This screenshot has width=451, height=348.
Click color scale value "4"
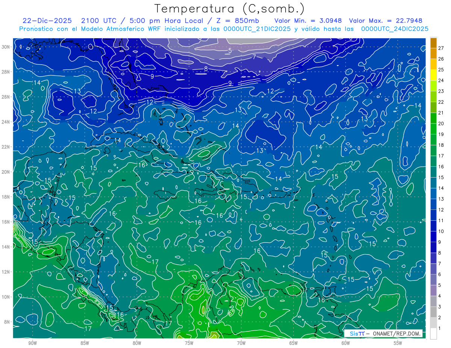point(440,296)
